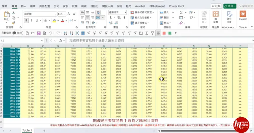Click the Paste (貼上) clipboard icon

click(7, 14)
